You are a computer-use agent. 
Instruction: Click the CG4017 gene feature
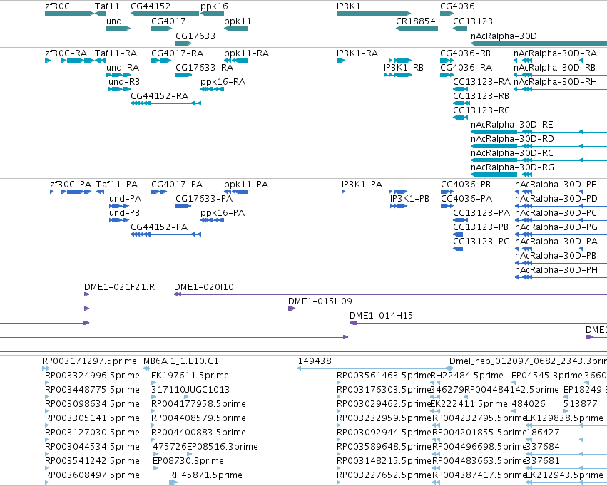161,29
